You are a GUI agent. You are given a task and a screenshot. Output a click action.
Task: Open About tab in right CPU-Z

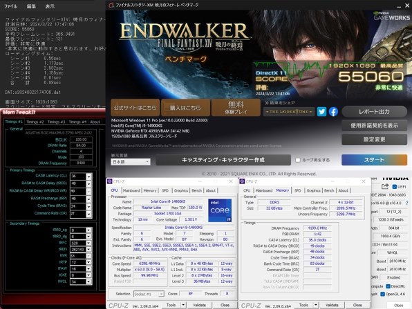343,190
